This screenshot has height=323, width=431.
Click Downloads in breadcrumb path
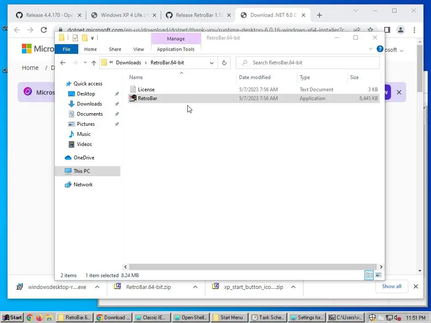click(x=128, y=63)
